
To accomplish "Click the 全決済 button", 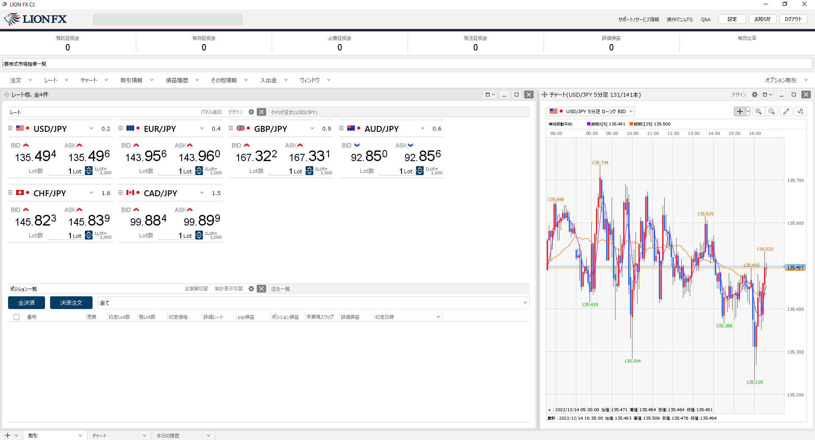I will pyautogui.click(x=26, y=303).
